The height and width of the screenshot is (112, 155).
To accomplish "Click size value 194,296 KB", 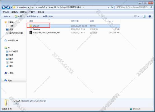I will 114,32.
